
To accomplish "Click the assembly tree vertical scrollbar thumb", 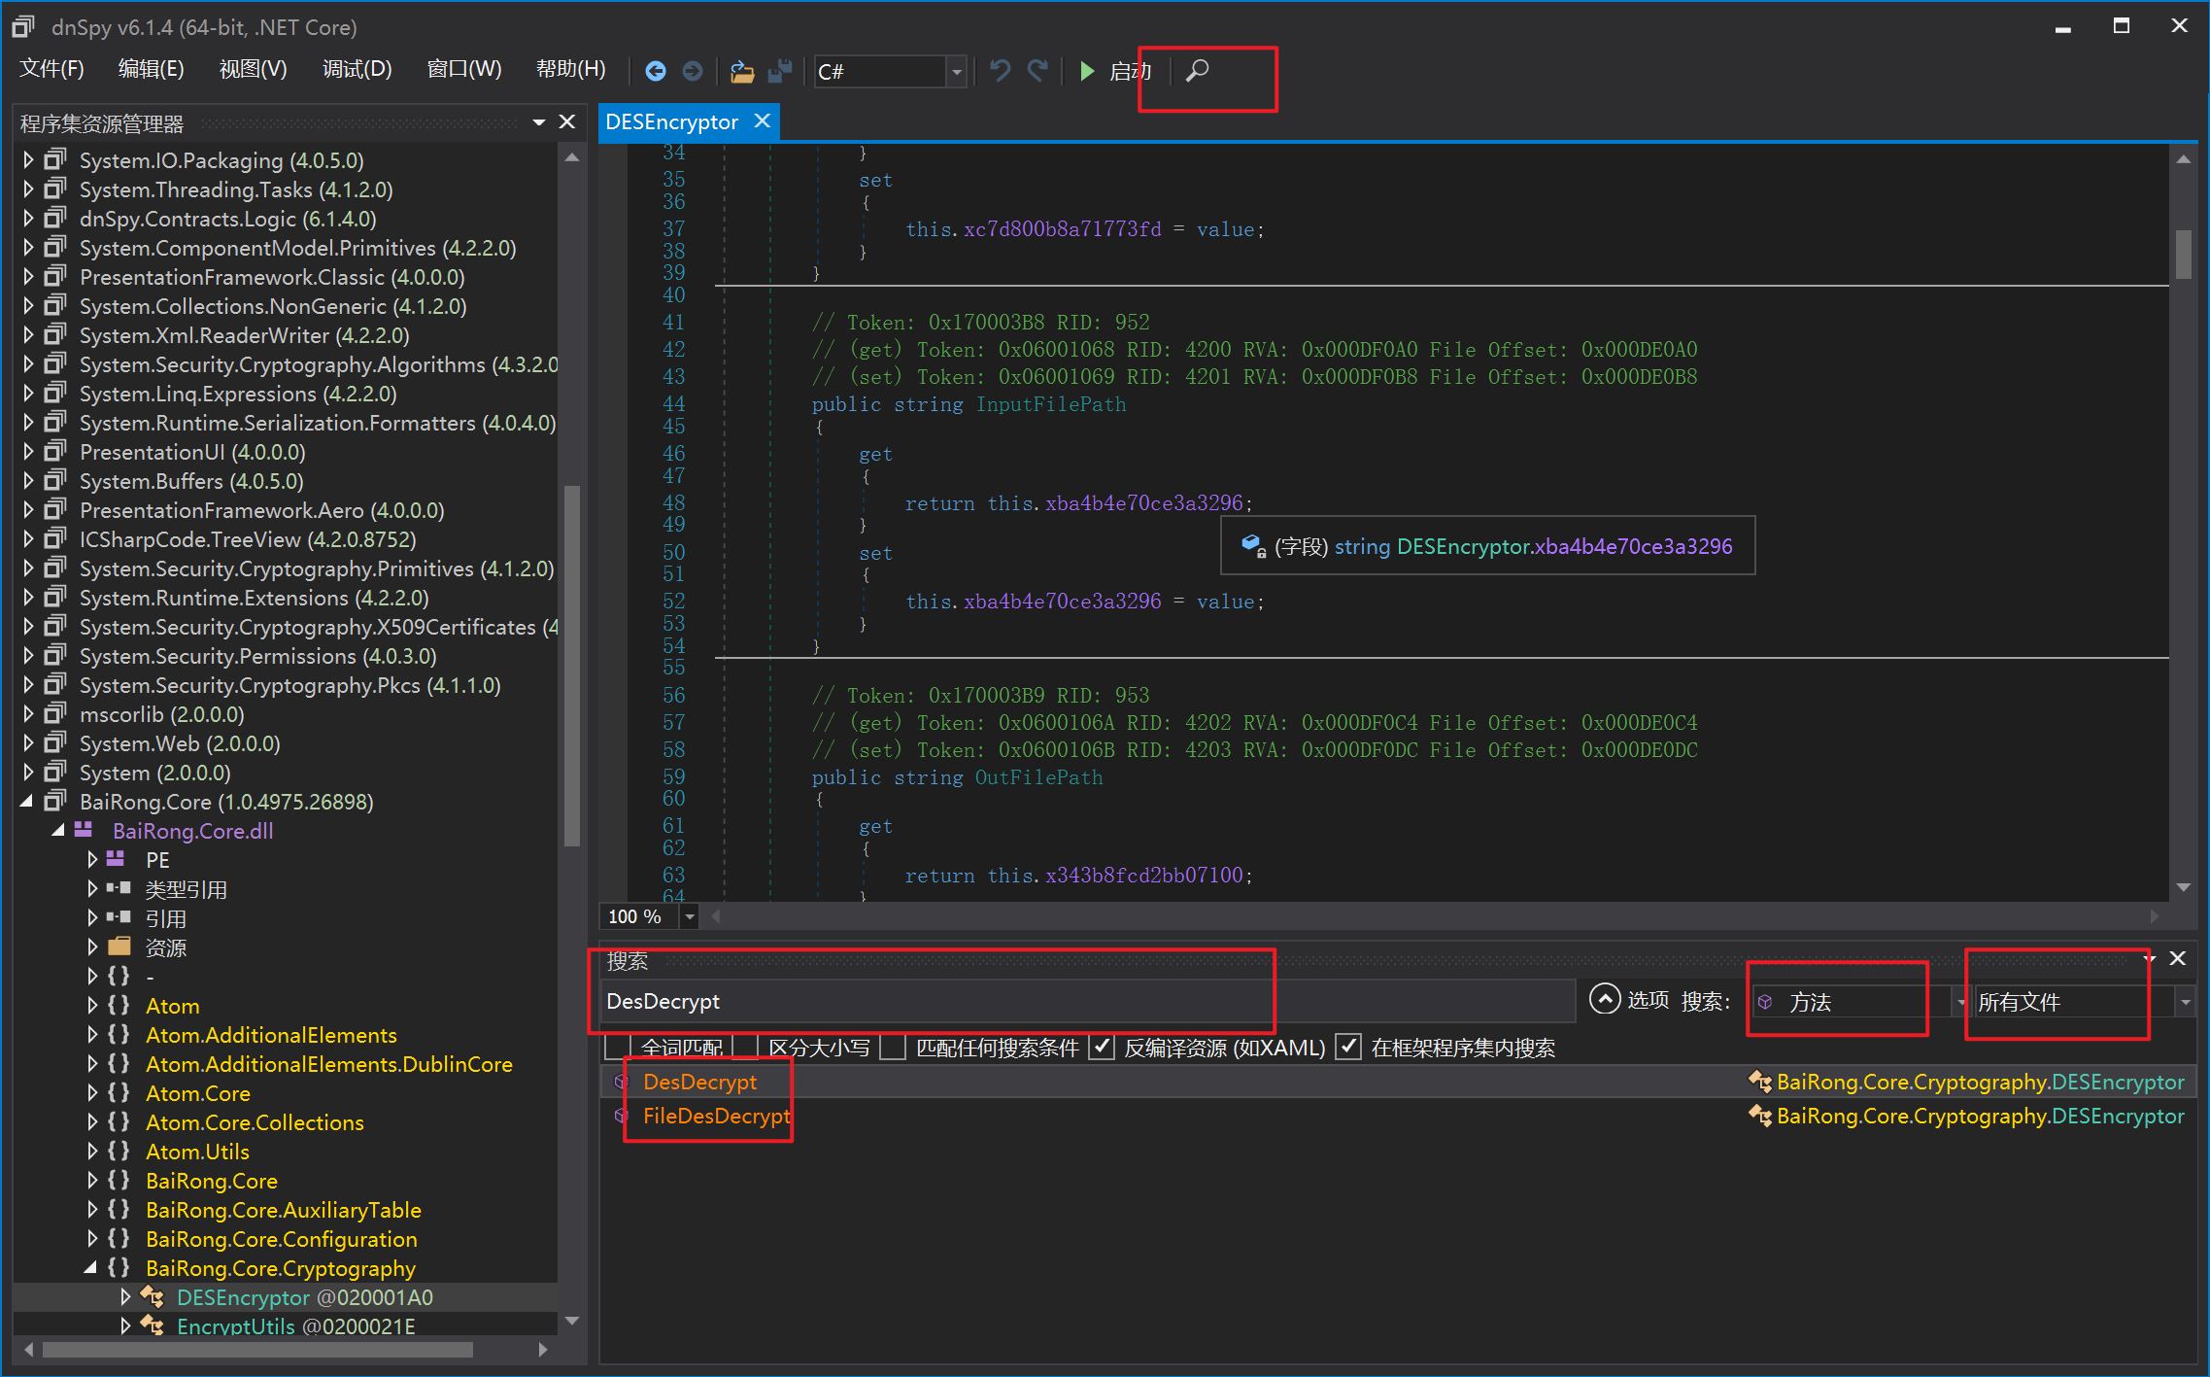I will point(572,666).
